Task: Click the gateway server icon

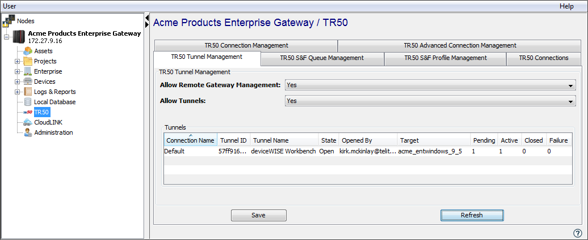Action: (x=19, y=37)
